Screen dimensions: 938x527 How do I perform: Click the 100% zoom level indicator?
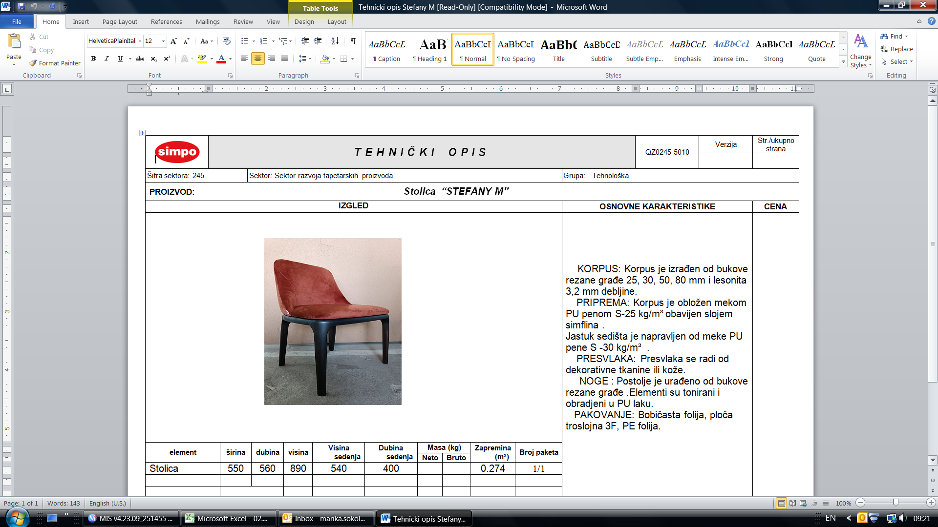click(x=843, y=503)
